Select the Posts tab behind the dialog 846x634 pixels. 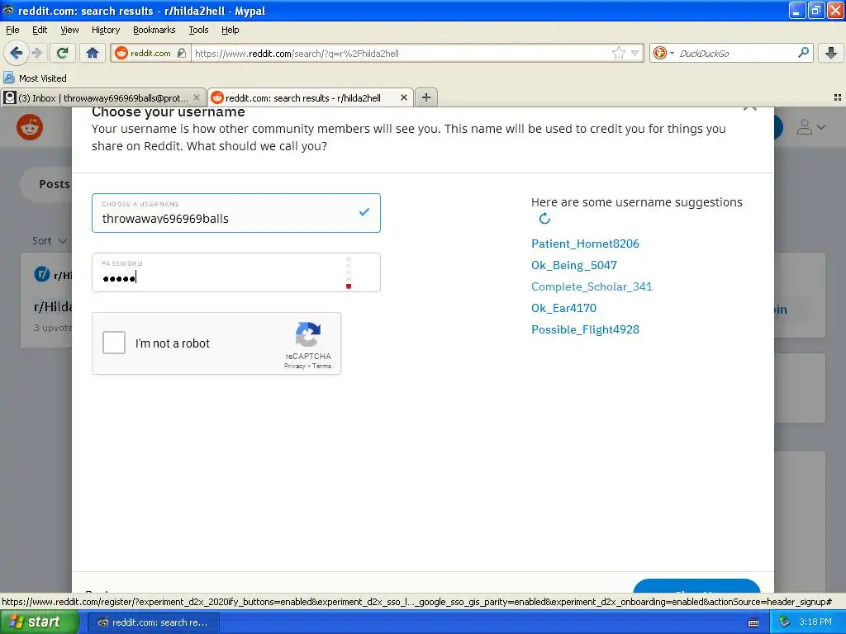coord(54,184)
